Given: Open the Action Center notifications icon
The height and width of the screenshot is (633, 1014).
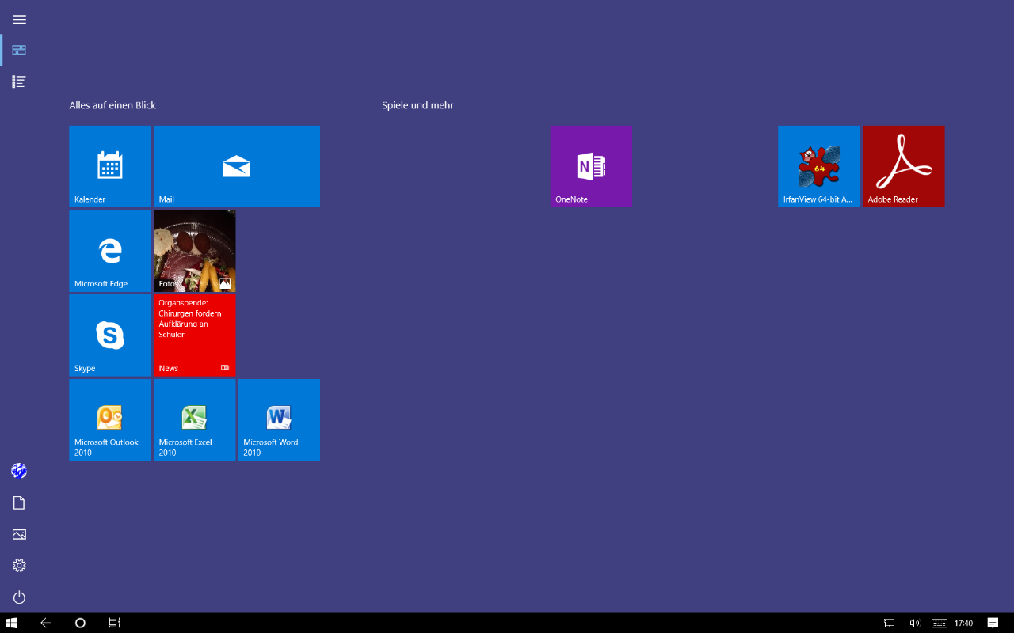Looking at the screenshot, I should point(993,624).
